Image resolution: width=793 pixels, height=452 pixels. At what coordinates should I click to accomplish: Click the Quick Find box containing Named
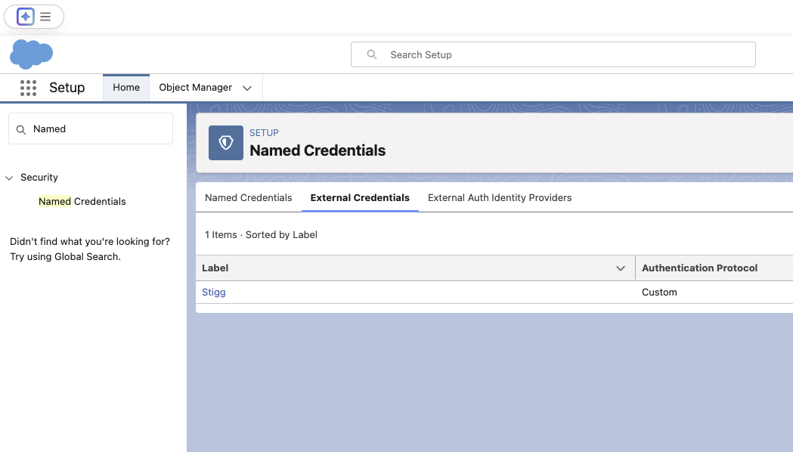[91, 128]
